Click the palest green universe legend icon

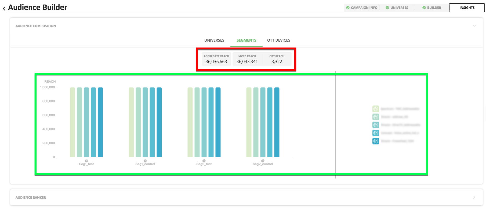click(376, 109)
